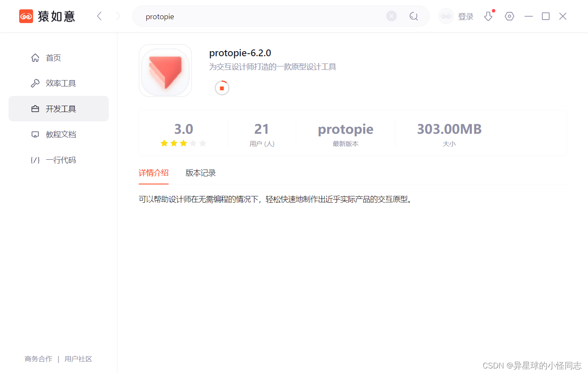This screenshot has height=374, width=588.
Task: Click the protopie-6.2.0 title text
Action: point(240,53)
